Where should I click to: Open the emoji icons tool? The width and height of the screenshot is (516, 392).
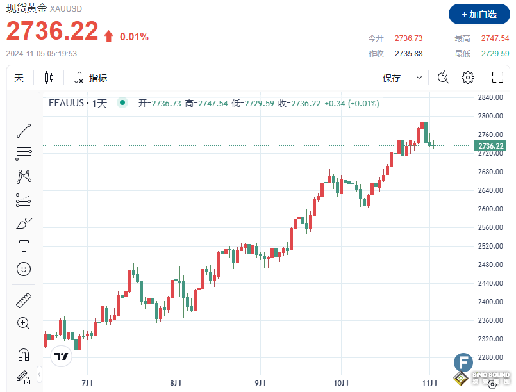click(x=24, y=269)
